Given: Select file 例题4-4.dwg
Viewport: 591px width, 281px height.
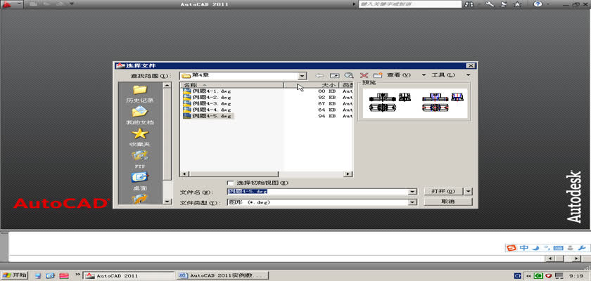Looking at the screenshot, I should click(x=208, y=110).
